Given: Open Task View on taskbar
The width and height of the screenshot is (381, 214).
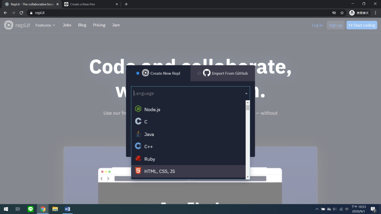Looking at the screenshot, I should tap(18, 209).
